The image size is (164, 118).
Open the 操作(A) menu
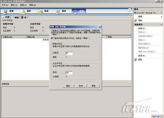pos(14,5)
